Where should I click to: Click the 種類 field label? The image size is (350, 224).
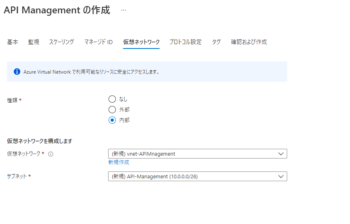point(12,100)
